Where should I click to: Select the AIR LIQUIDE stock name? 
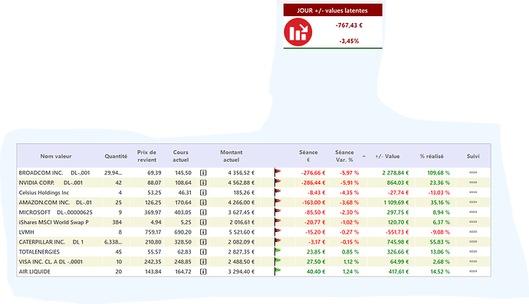[34, 272]
